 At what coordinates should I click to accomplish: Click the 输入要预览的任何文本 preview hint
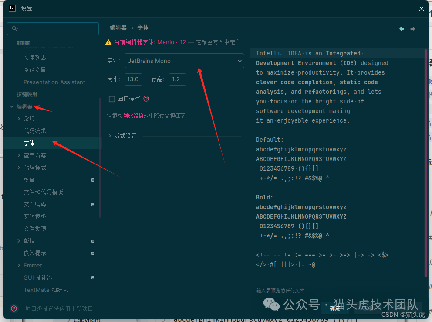280,291
